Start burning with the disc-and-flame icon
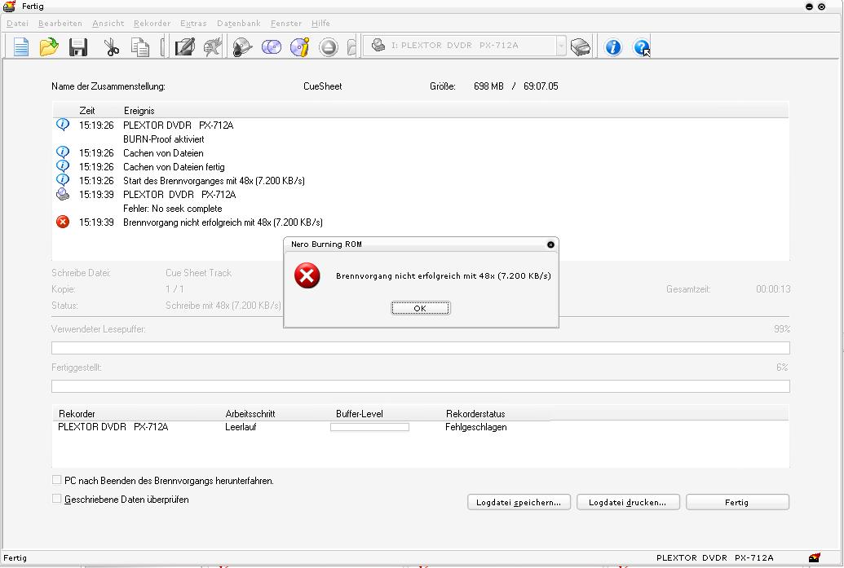Image resolution: width=844 pixels, height=568 pixels. tap(243, 46)
